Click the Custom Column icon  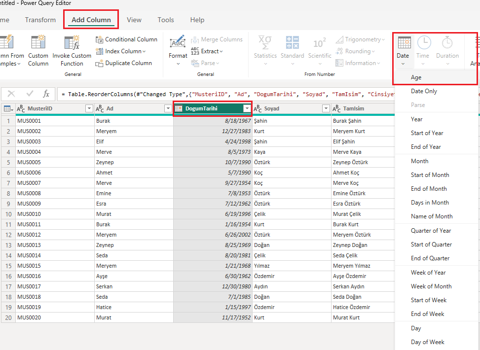pyautogui.click(x=38, y=42)
